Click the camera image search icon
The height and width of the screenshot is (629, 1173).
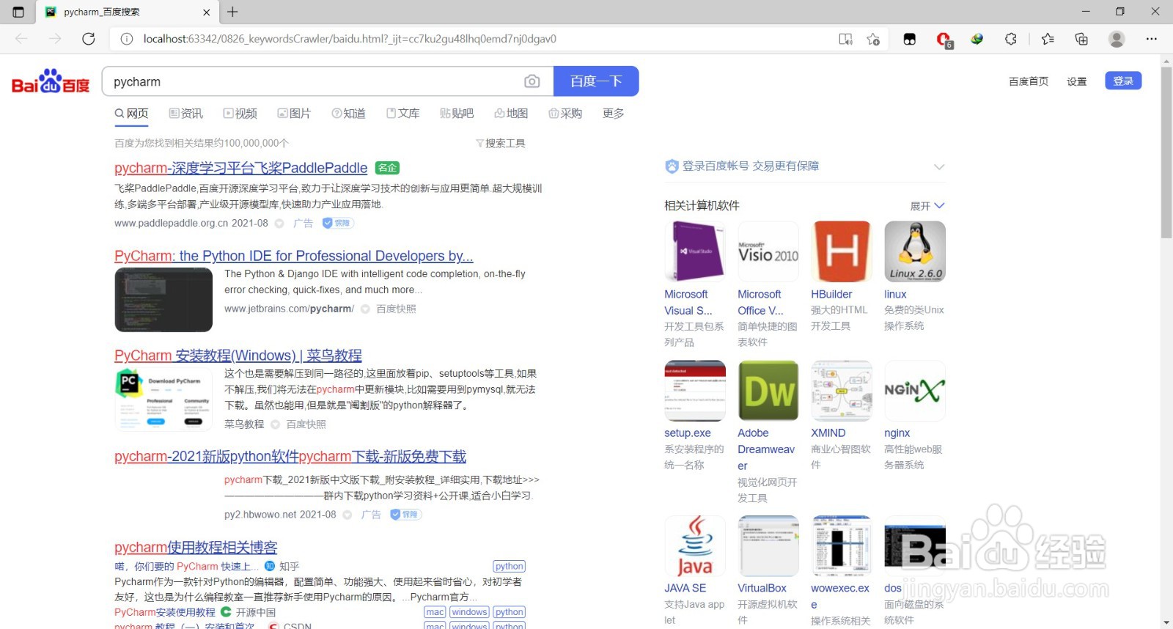coord(532,81)
